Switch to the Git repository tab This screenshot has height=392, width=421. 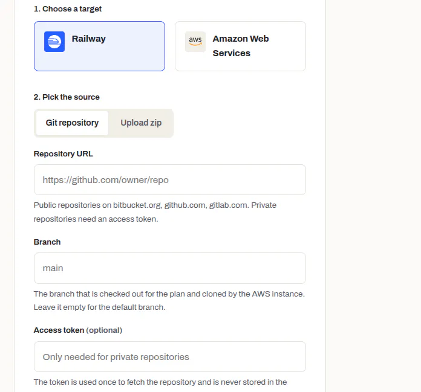(x=72, y=123)
